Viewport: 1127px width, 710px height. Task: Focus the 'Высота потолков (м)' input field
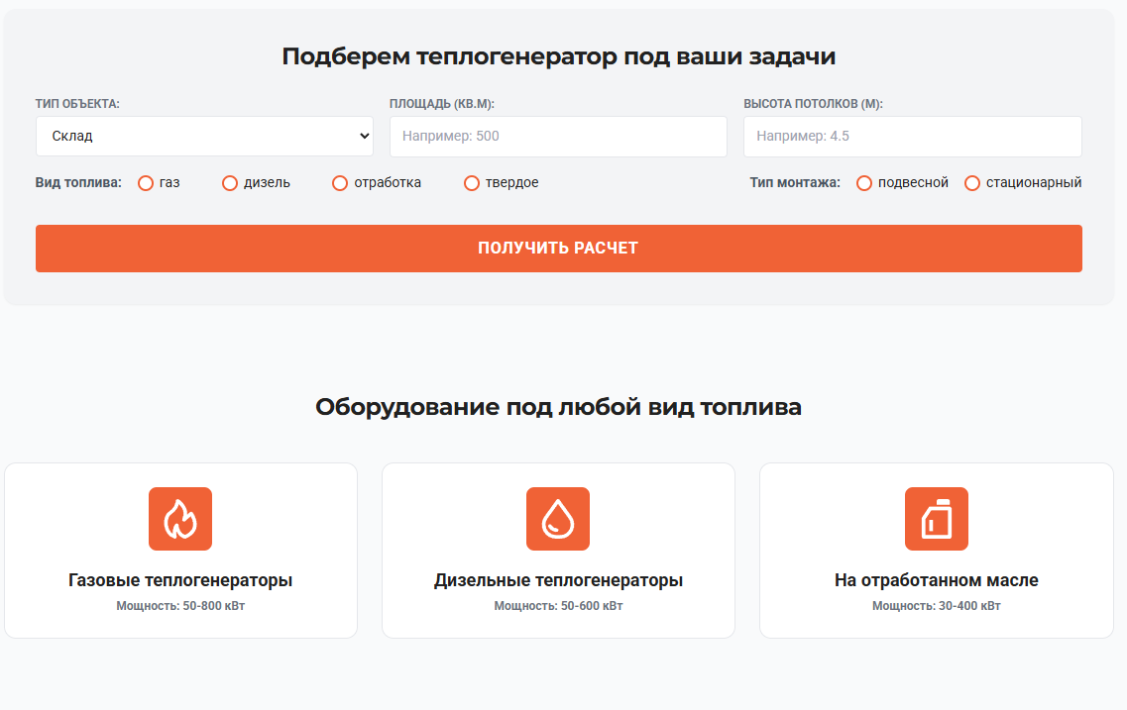coord(913,137)
